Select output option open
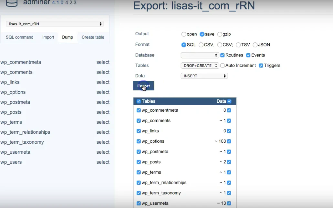Viewport: 333px width, 208px height. pyautogui.click(x=184, y=34)
